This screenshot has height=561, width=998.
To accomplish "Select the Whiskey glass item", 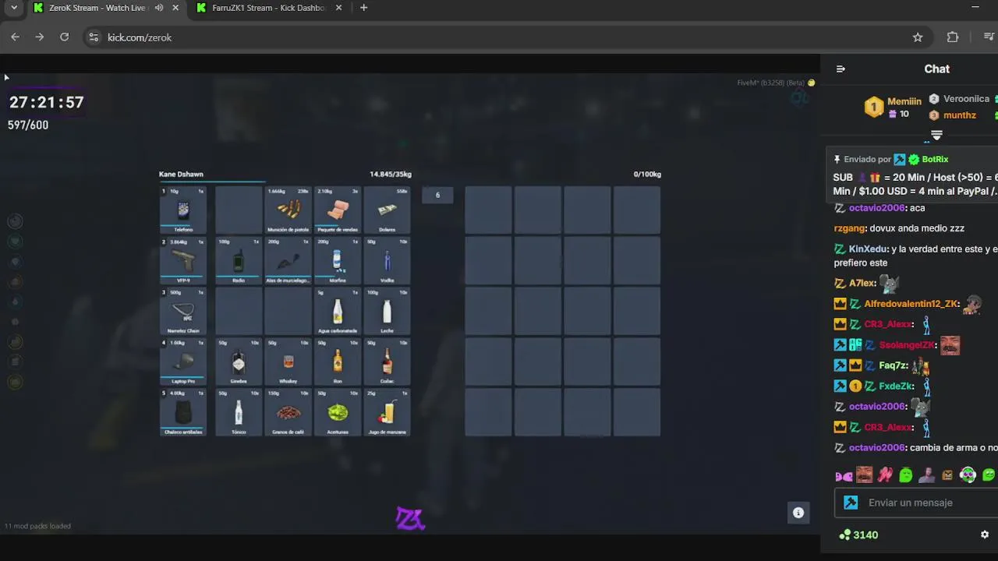I will 288,362.
